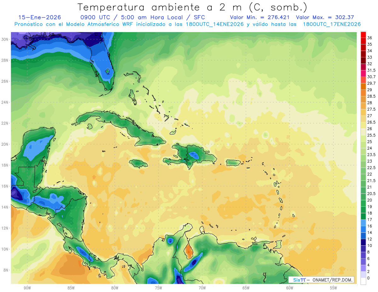Click the date label '15-Ene-2026'
The width and height of the screenshot is (378, 292).
(x=40, y=17)
